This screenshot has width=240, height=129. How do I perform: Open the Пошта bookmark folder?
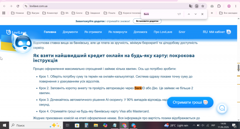coord(109,13)
